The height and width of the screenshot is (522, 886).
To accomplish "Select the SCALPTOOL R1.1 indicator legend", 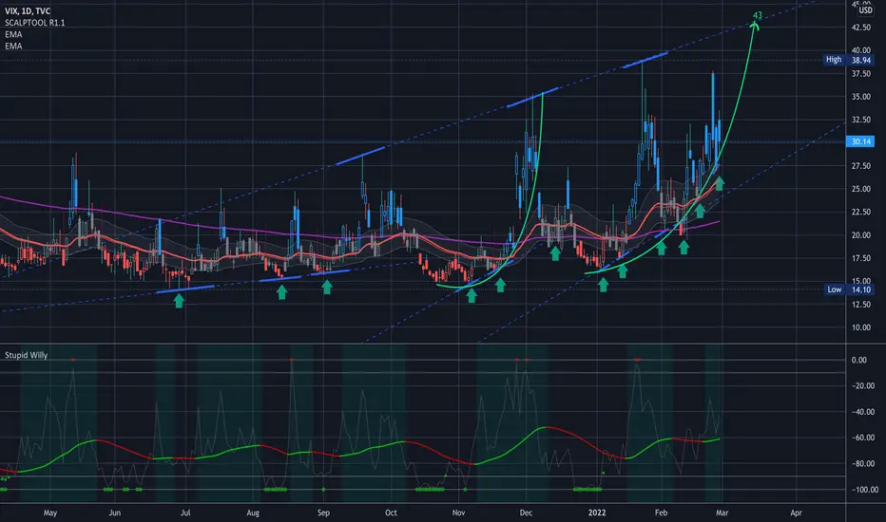I will click(x=34, y=23).
